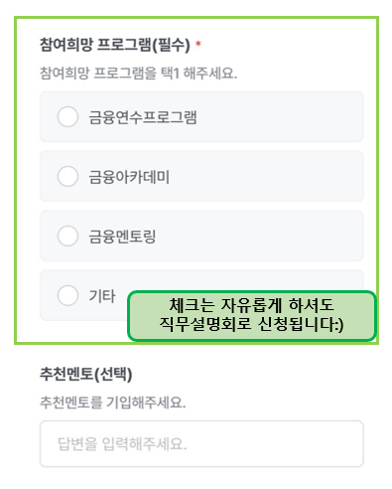
Task: Click the 금융멘토링 option label text
Action: pos(122,237)
